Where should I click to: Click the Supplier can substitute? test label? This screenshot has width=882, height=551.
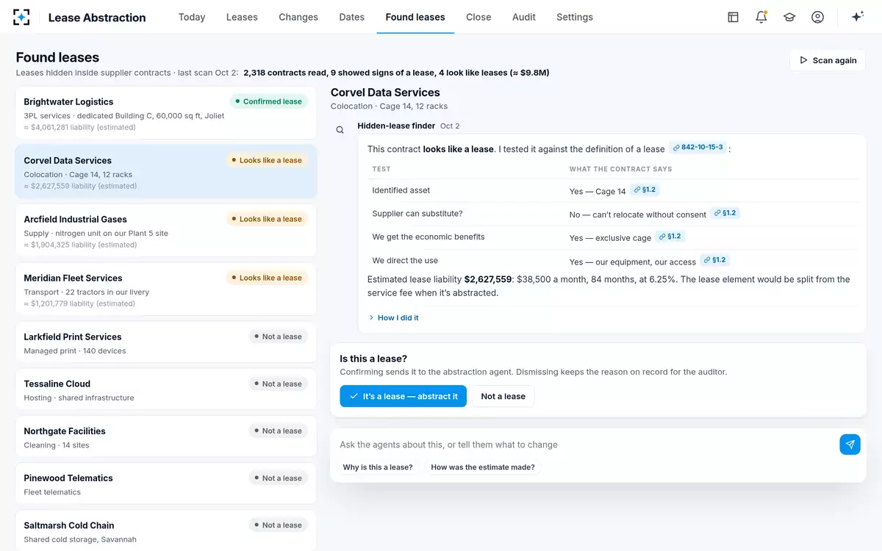417,214
